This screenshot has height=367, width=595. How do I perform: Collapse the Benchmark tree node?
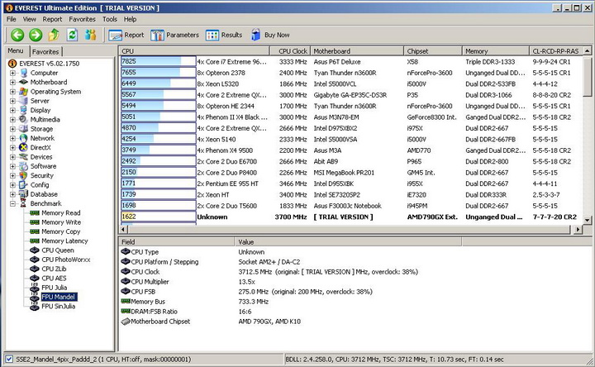coord(12,204)
